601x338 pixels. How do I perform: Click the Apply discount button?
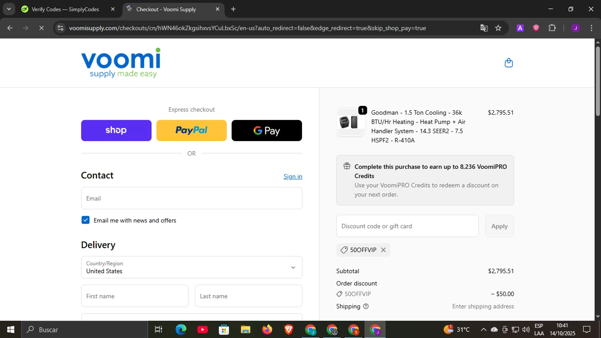(x=499, y=226)
